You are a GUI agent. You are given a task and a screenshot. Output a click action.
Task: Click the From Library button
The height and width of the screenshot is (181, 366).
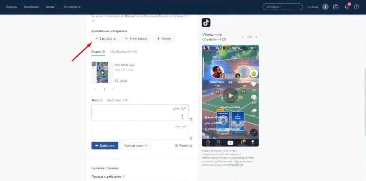[x=136, y=39]
